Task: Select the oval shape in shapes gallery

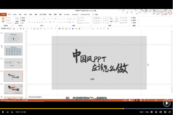Action: pos(94,20)
